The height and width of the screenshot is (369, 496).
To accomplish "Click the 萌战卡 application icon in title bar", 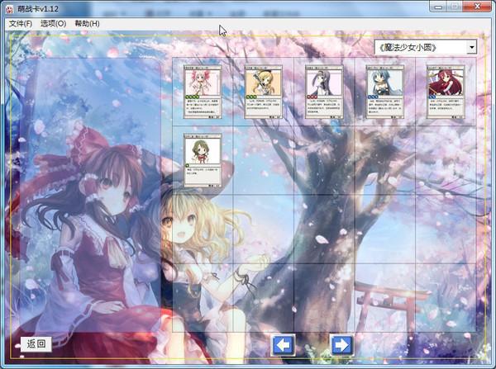I will 9,9.
